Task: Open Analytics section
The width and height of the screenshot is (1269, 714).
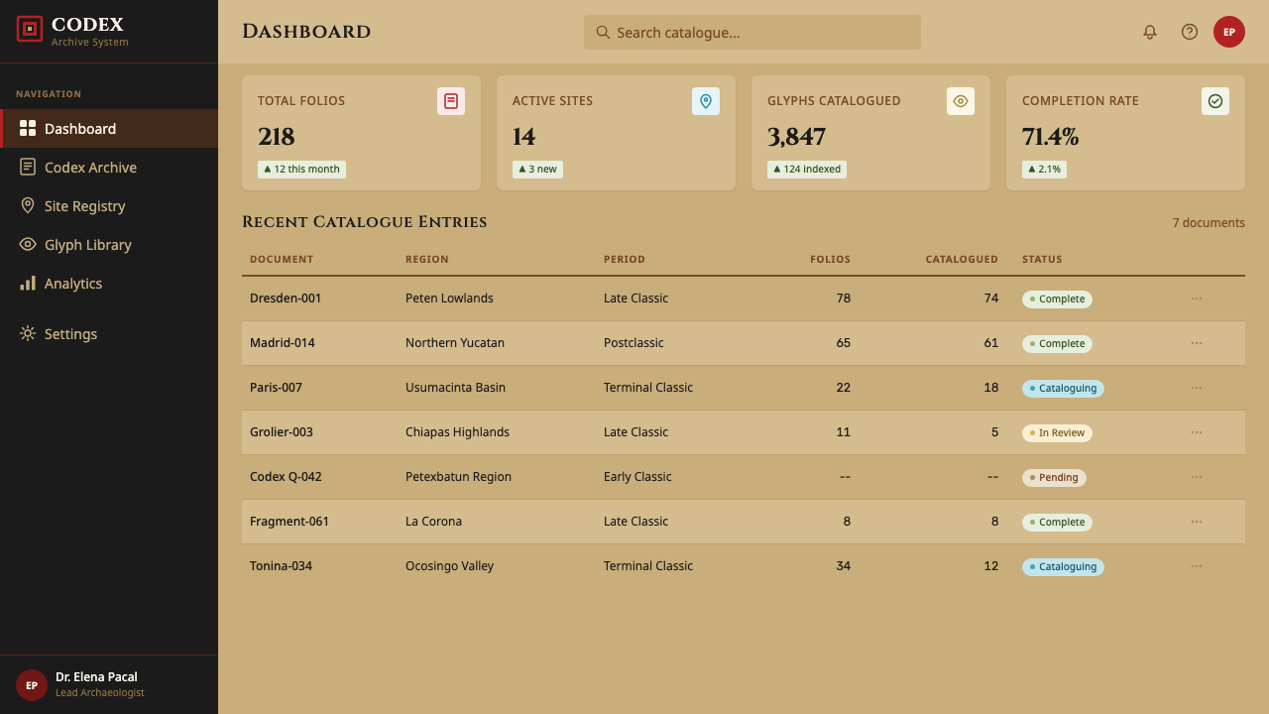Action: click(x=109, y=284)
